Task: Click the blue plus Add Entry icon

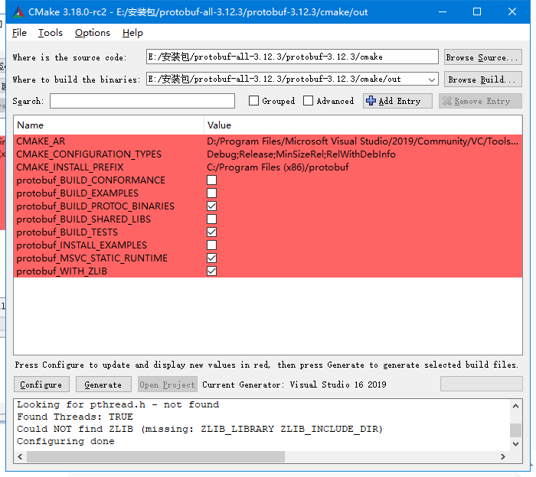Action: click(x=371, y=101)
